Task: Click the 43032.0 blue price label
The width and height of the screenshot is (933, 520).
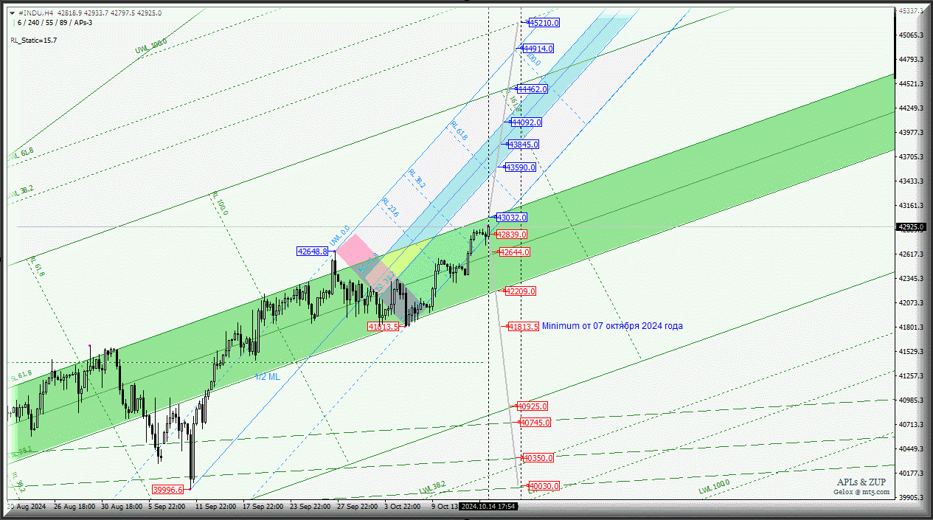Action: pyautogui.click(x=511, y=218)
